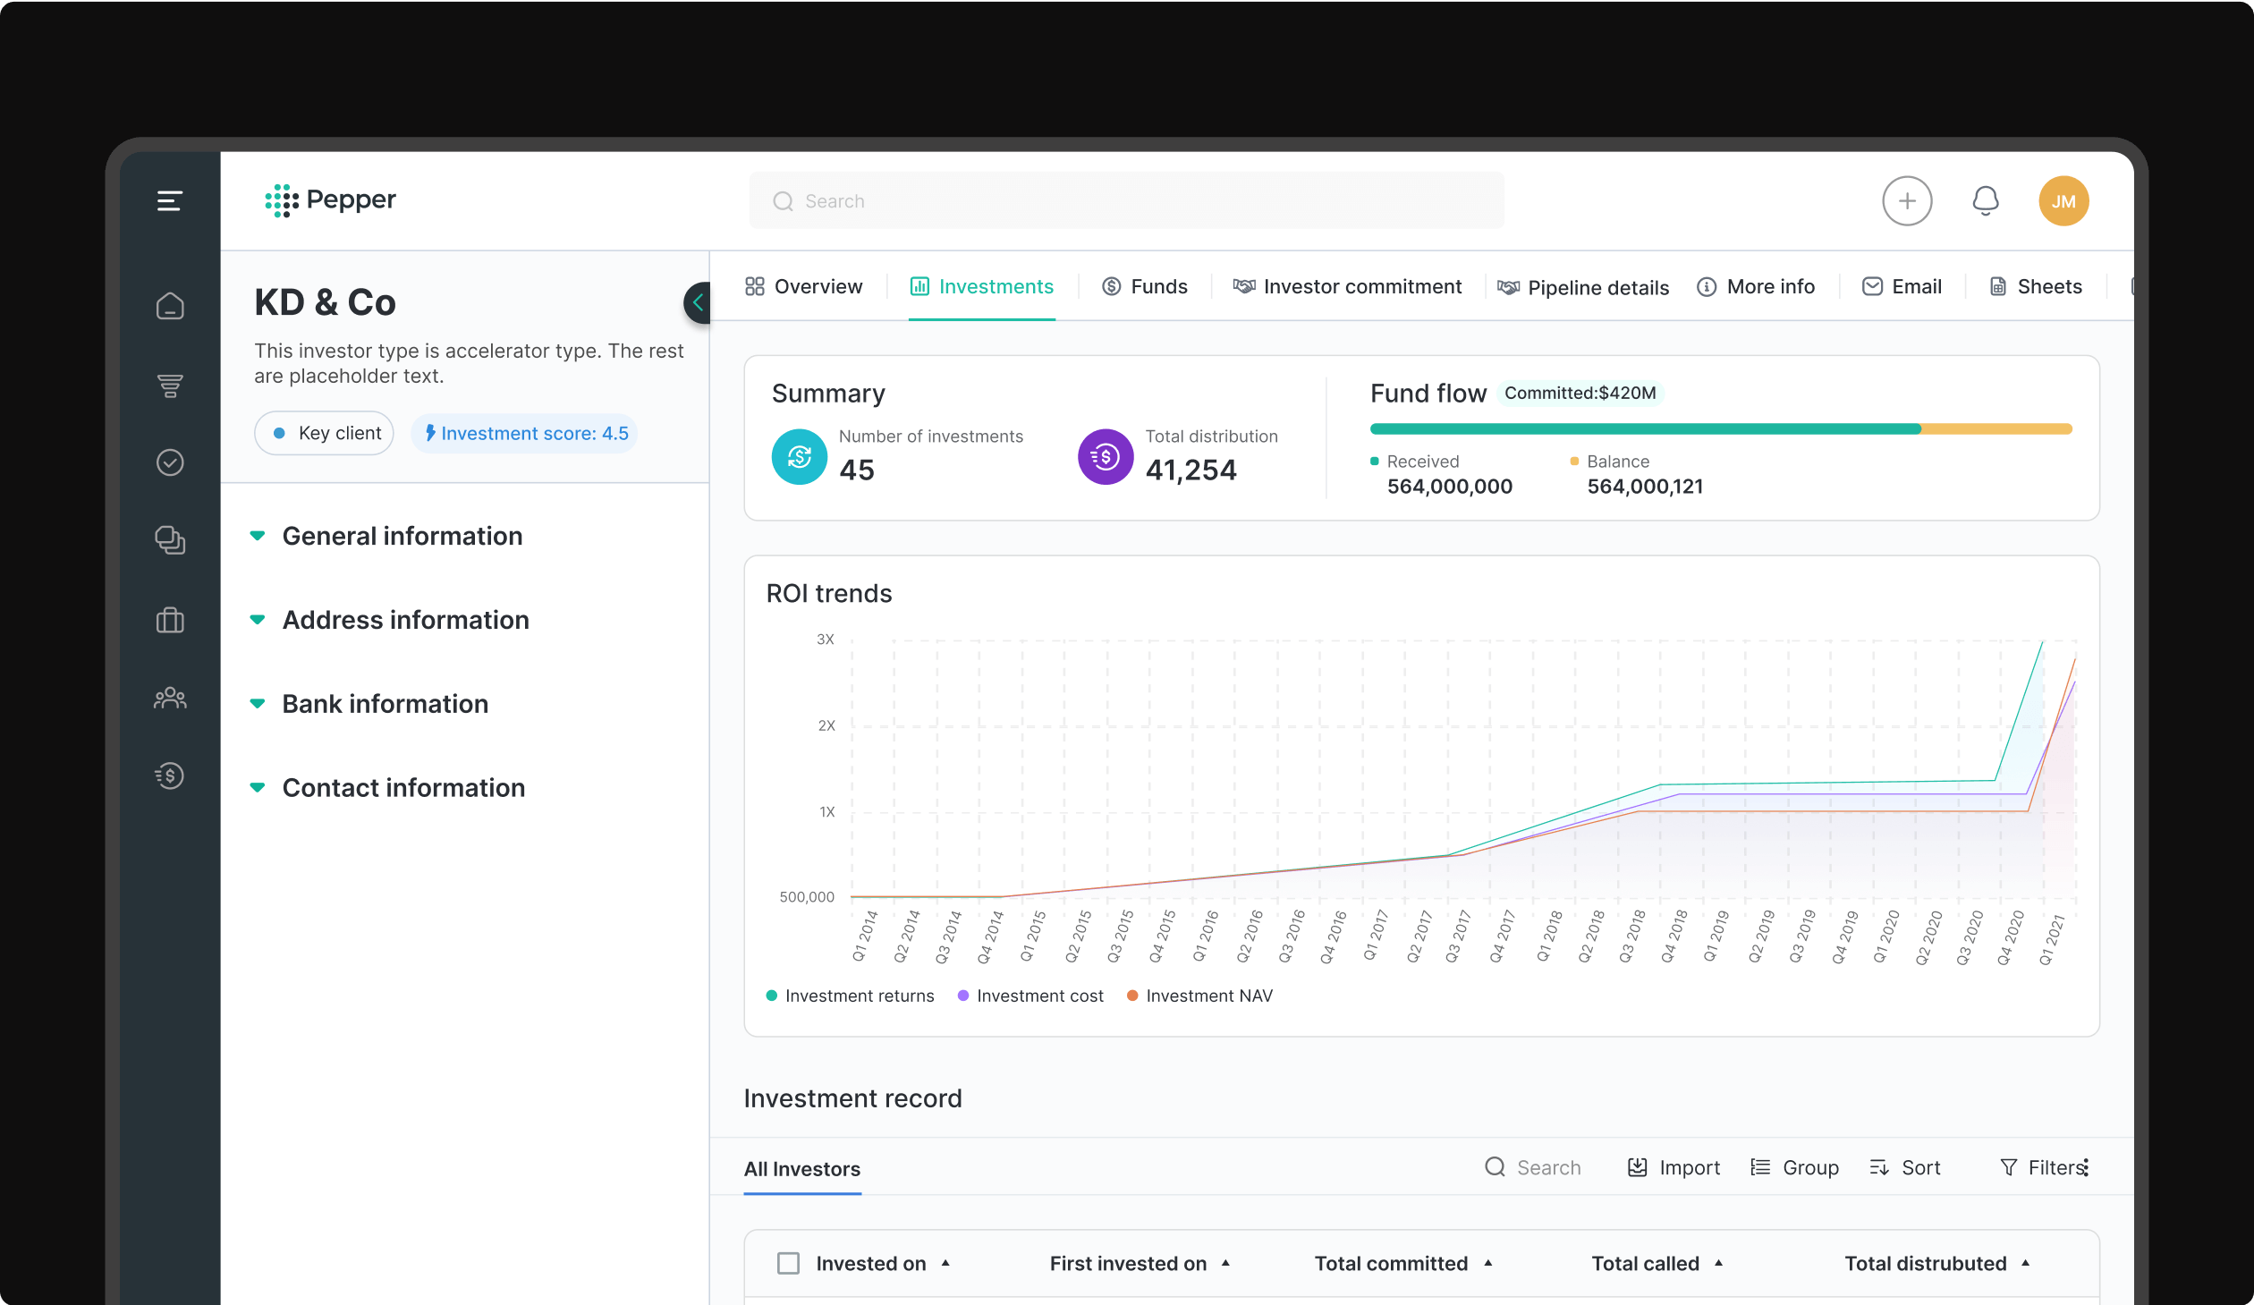This screenshot has width=2254, height=1305.
Task: Click the Fund flow progress bar
Action: 1720,429
